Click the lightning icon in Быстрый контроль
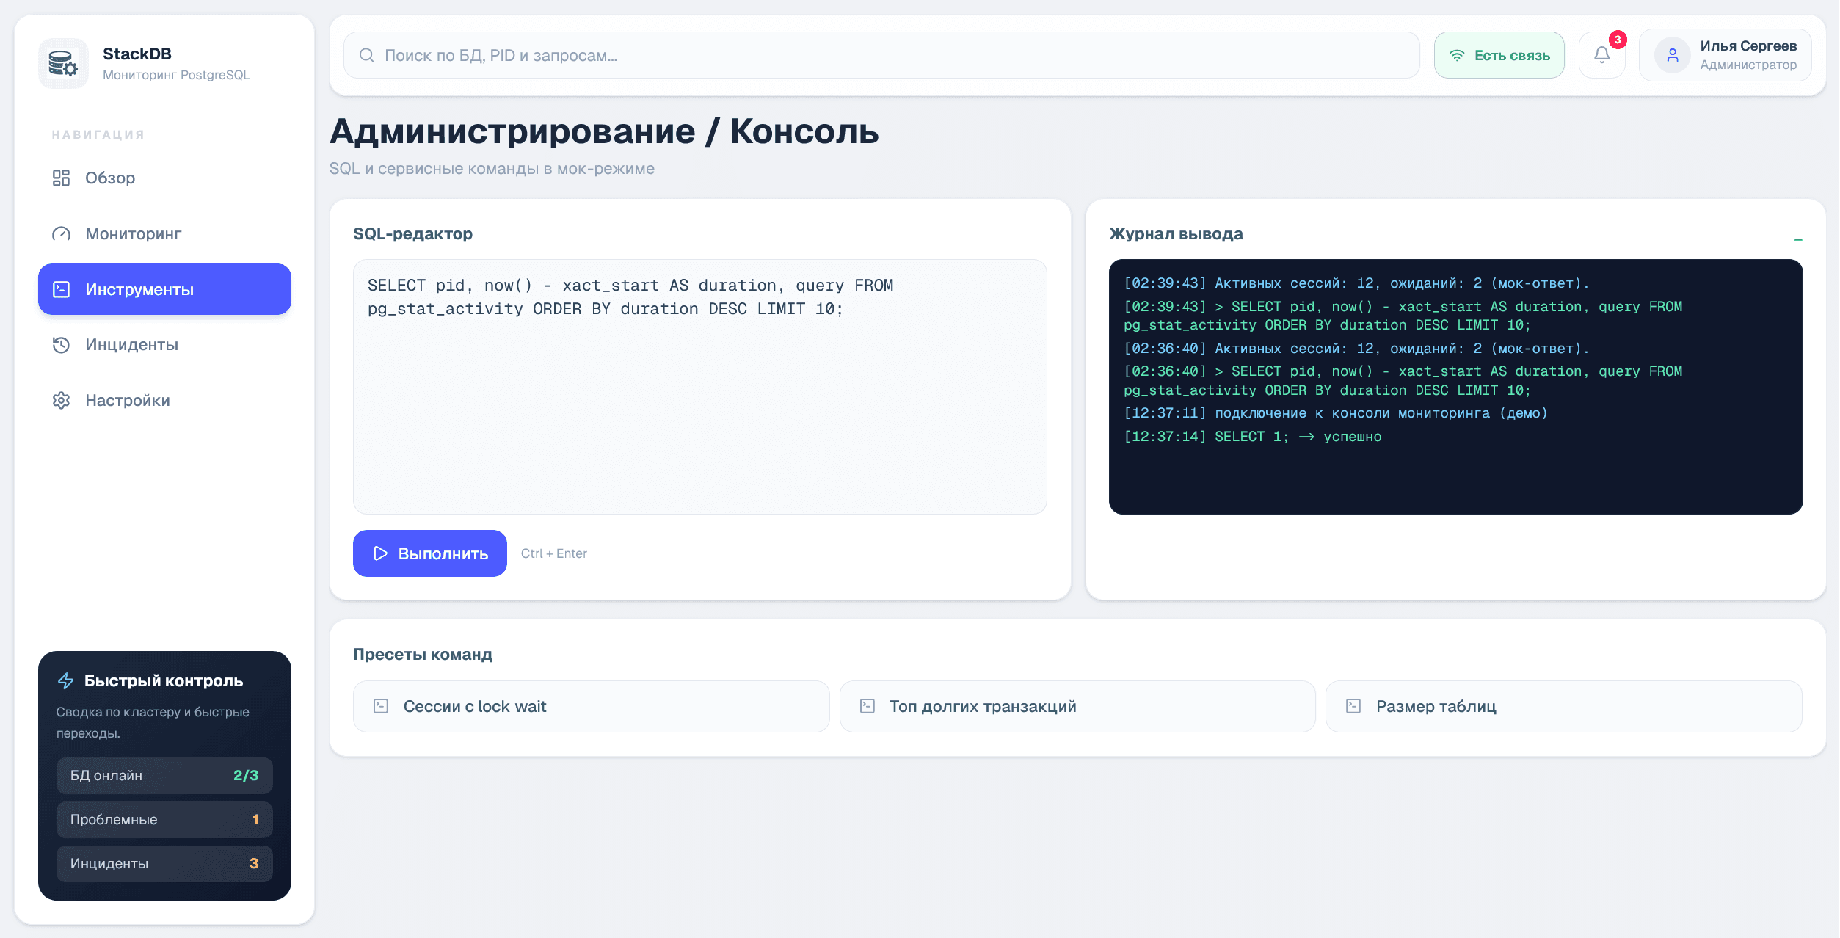The width and height of the screenshot is (1840, 938). click(x=65, y=680)
